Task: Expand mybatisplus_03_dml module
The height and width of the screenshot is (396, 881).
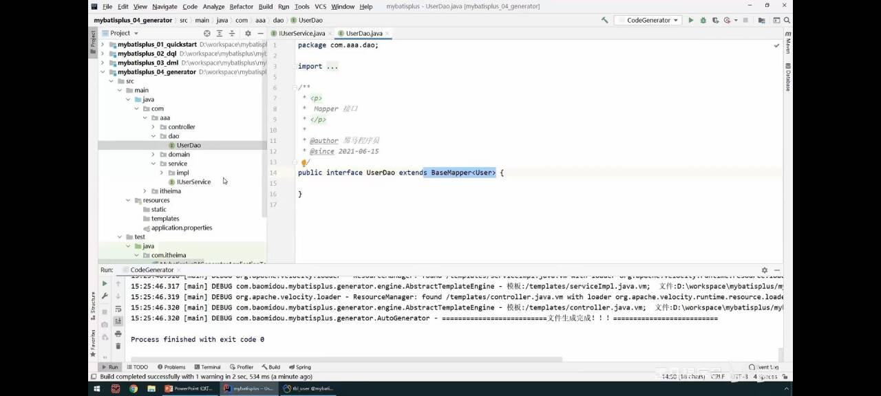Action: 103,63
